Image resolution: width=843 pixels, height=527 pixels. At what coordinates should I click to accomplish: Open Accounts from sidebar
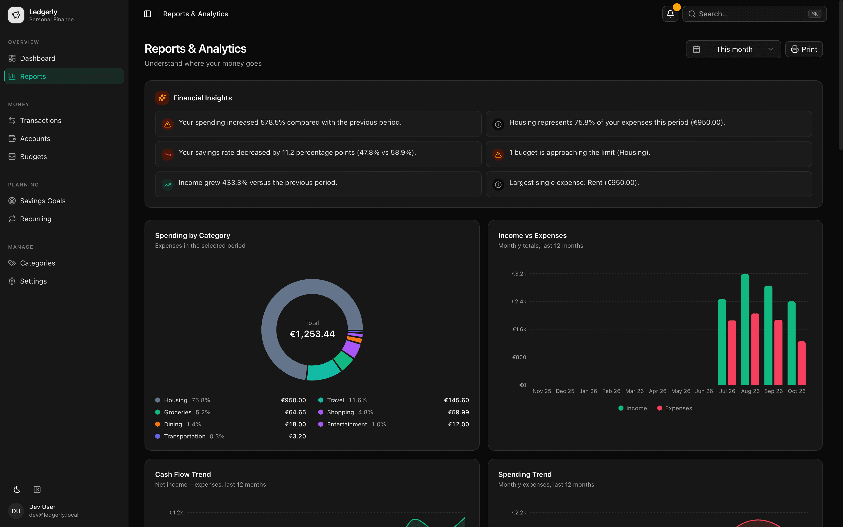pyautogui.click(x=64, y=139)
